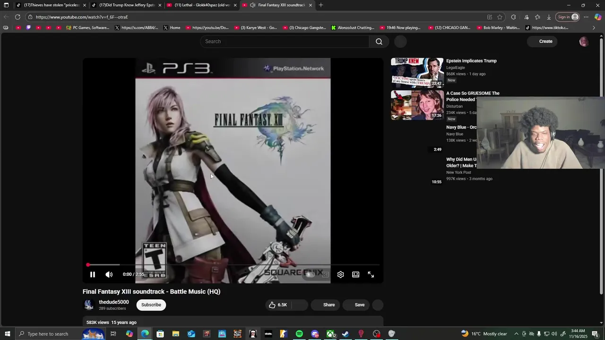Open the A Case So GRUESOME video thumbnail
Screen dimensions: 605x340
pyautogui.click(x=417, y=105)
